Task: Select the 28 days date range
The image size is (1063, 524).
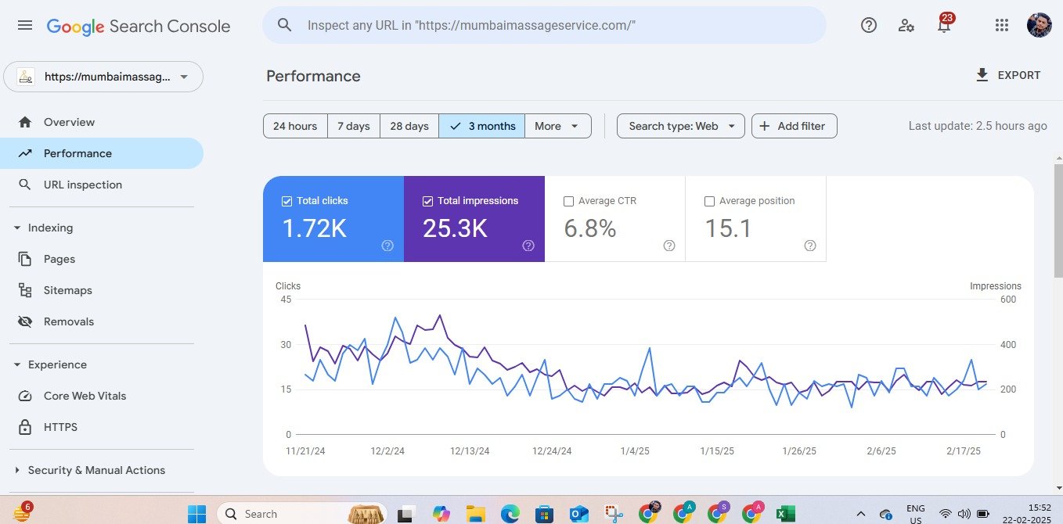Action: pyautogui.click(x=409, y=126)
